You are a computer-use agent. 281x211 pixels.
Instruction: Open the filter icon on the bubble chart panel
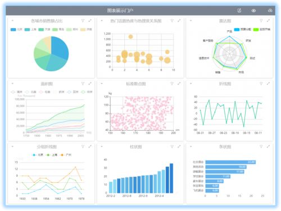point(172,21)
